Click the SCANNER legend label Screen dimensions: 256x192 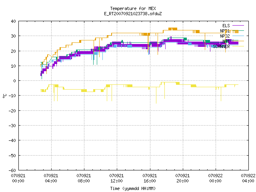[x=221, y=46]
